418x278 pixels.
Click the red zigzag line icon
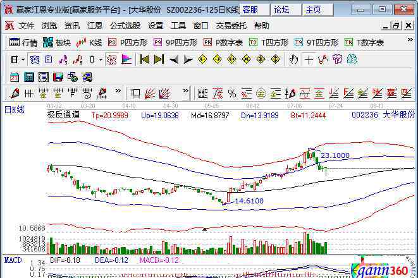tap(323, 59)
